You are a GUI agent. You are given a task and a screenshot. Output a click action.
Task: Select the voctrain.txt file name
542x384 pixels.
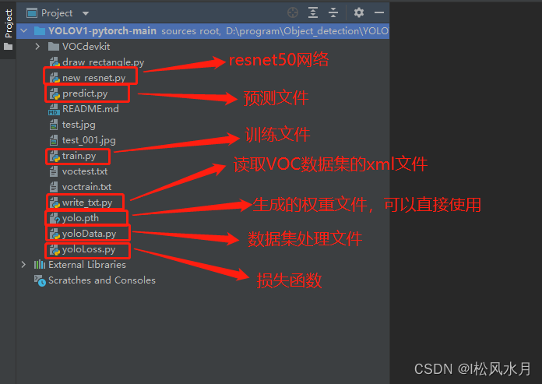click(x=86, y=187)
